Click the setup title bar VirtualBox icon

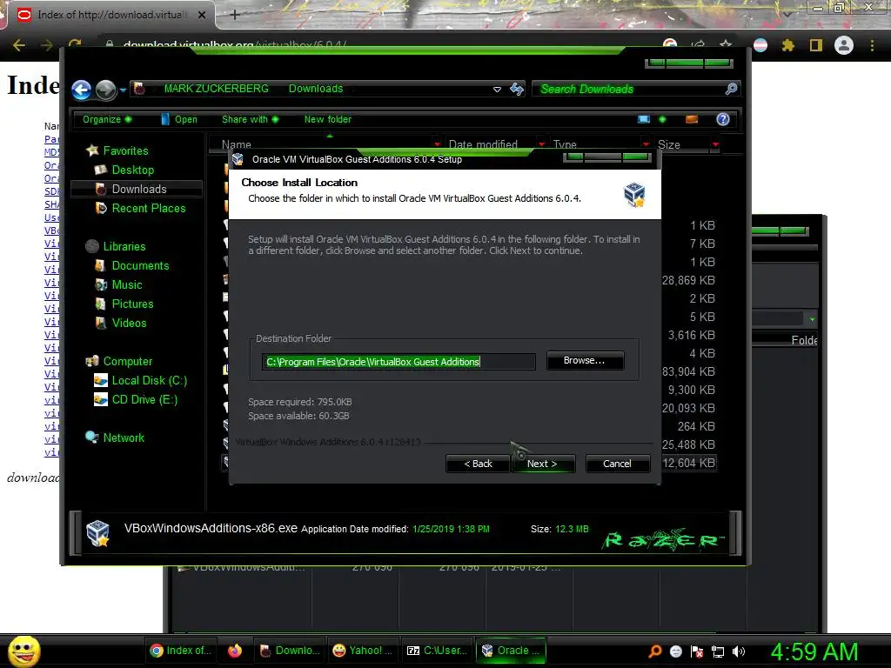click(x=238, y=160)
